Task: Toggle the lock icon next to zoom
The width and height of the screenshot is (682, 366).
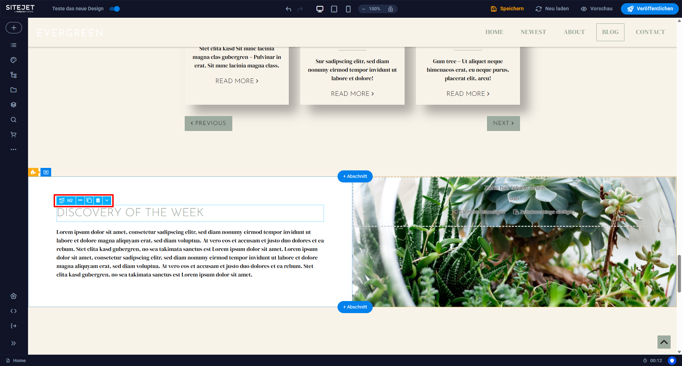Action: (390, 9)
